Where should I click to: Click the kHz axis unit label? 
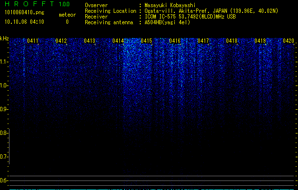tap(4, 38)
